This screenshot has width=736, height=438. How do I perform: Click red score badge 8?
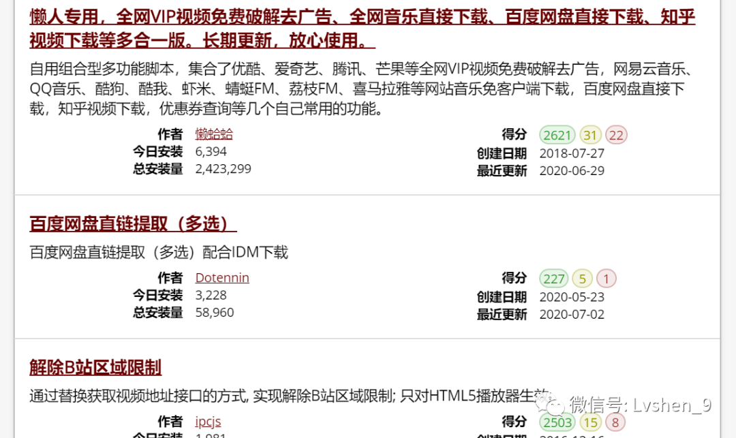click(x=615, y=422)
